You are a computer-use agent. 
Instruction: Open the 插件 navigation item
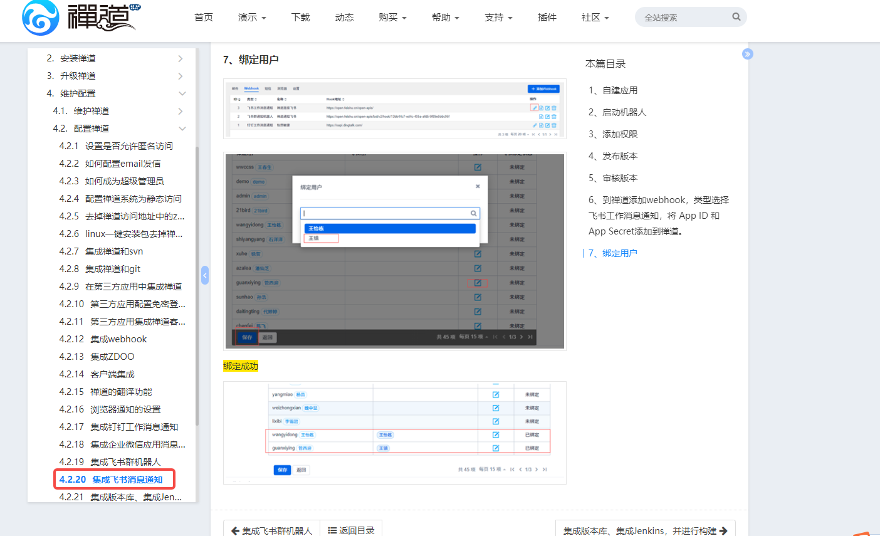pos(547,18)
